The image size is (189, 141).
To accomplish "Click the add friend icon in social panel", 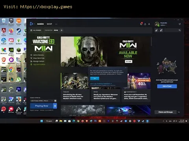I will click(156, 30).
